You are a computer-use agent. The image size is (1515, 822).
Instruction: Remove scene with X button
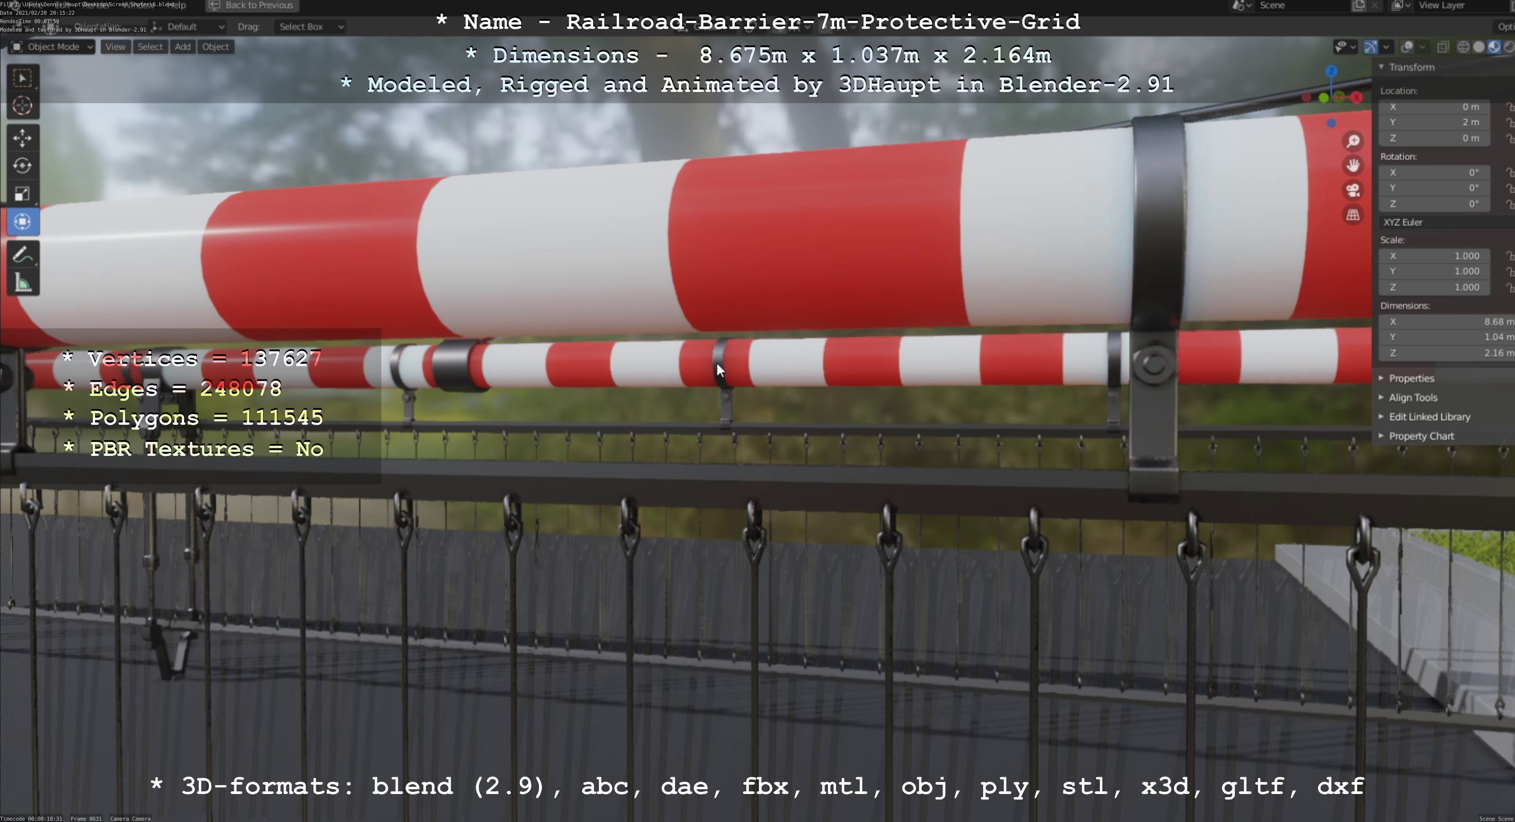pyautogui.click(x=1374, y=5)
